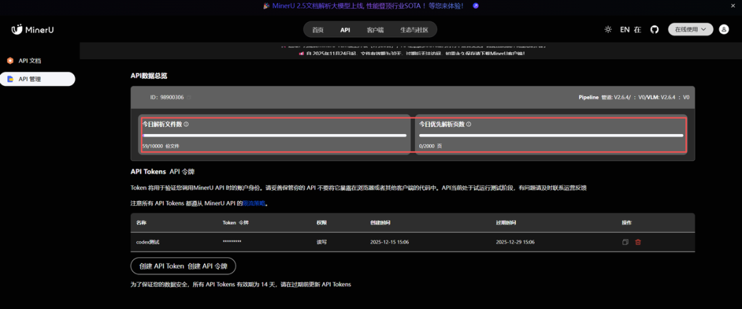
Task: Click the API数据总览 heading
Action: pos(148,76)
